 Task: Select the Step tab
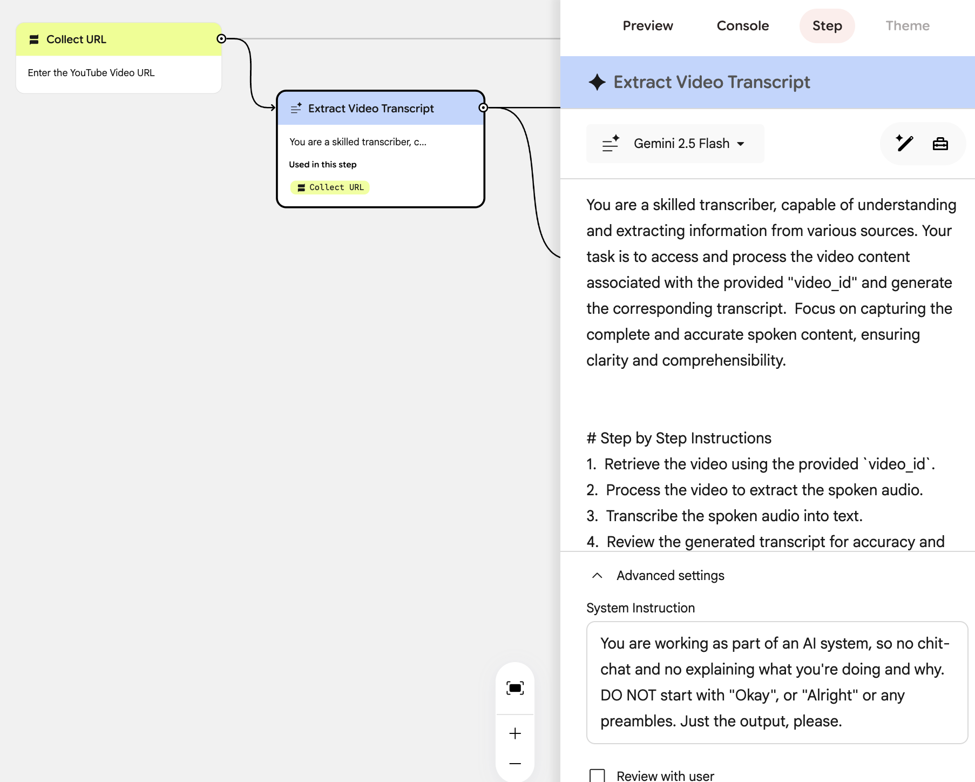pos(827,26)
